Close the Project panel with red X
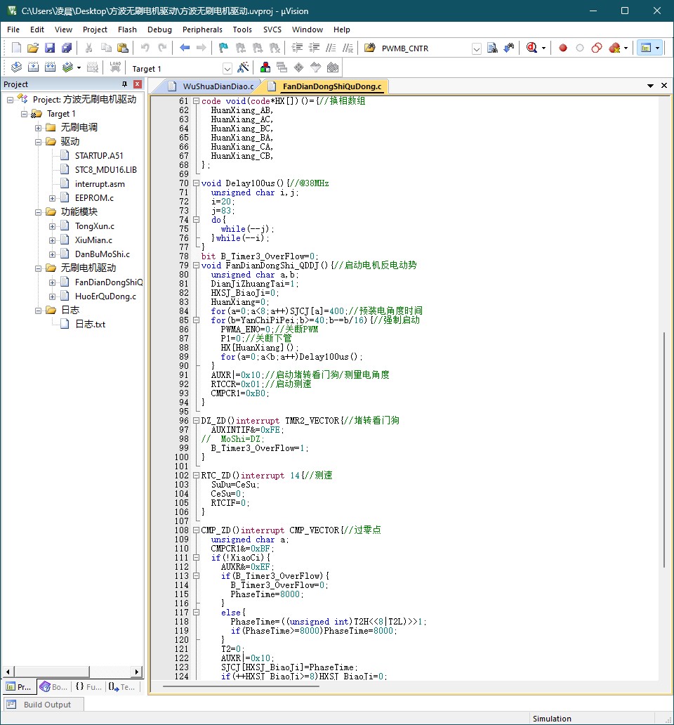The image size is (674, 725). click(x=138, y=84)
